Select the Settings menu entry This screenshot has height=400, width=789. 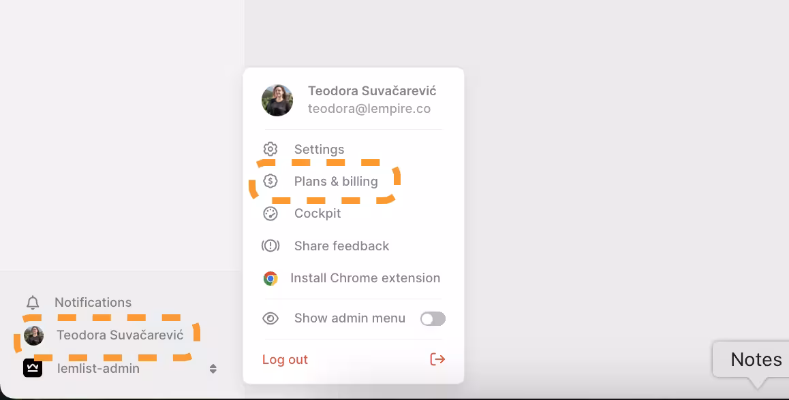(x=319, y=149)
